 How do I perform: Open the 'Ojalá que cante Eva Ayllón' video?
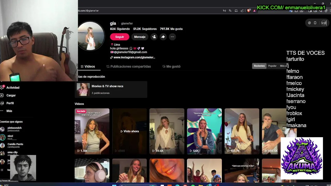(x=242, y=171)
